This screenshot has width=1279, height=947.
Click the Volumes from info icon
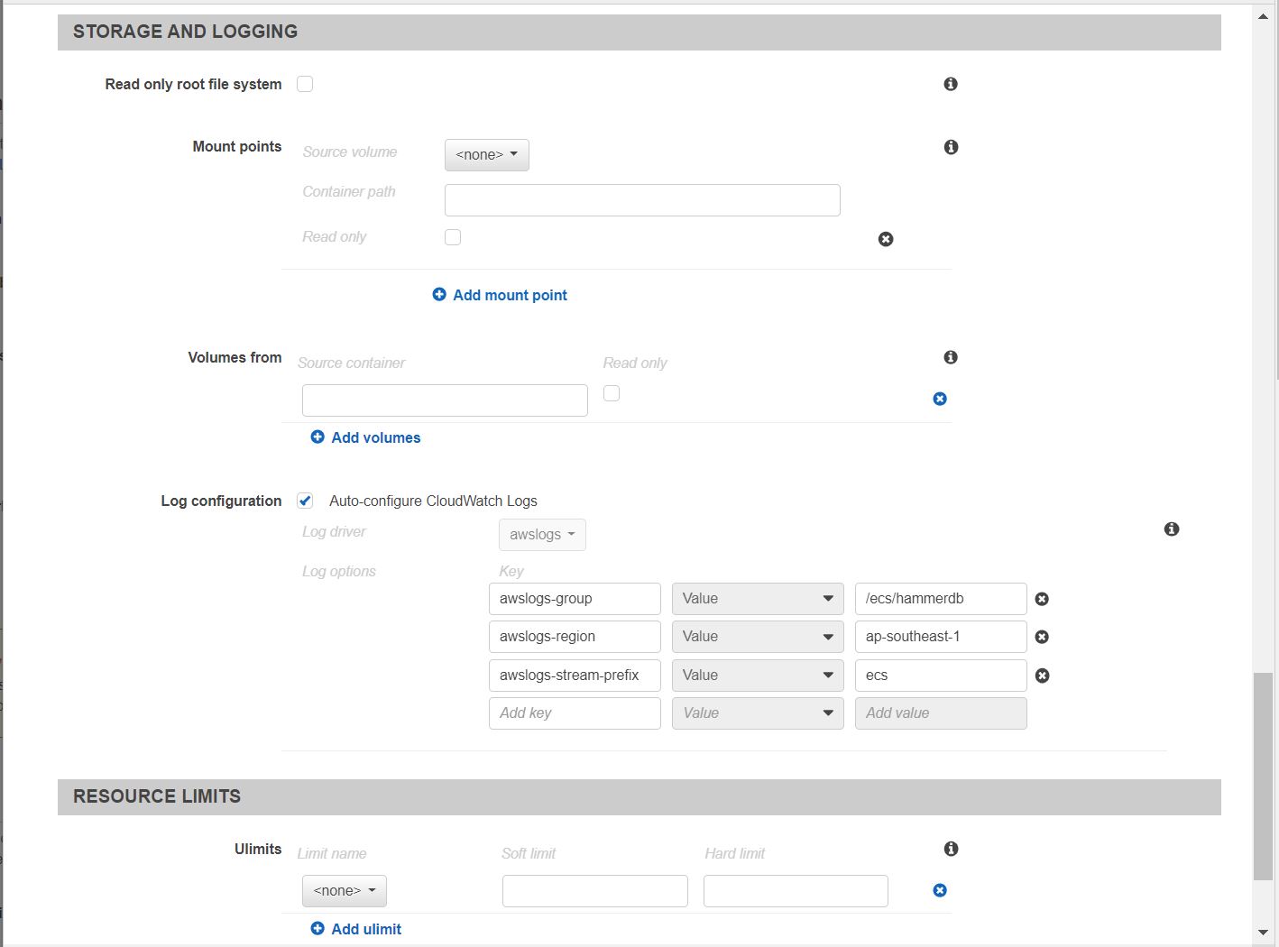click(x=950, y=358)
